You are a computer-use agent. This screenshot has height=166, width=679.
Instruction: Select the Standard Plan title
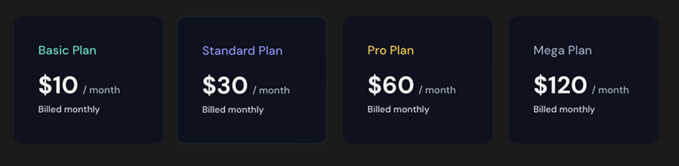242,51
